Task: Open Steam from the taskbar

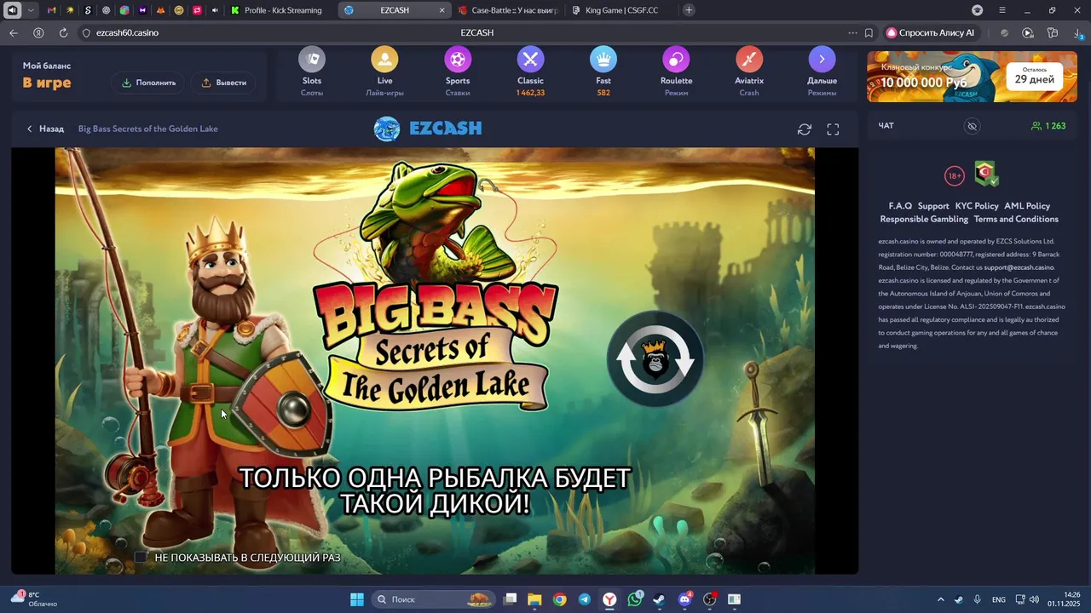Action: (x=659, y=599)
